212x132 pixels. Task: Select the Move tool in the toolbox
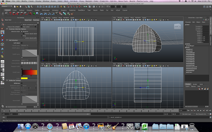[x=2, y=32]
